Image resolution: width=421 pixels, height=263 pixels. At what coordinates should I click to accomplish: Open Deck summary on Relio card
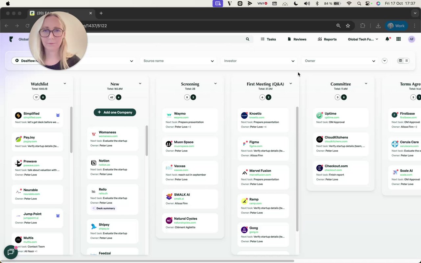(104, 208)
